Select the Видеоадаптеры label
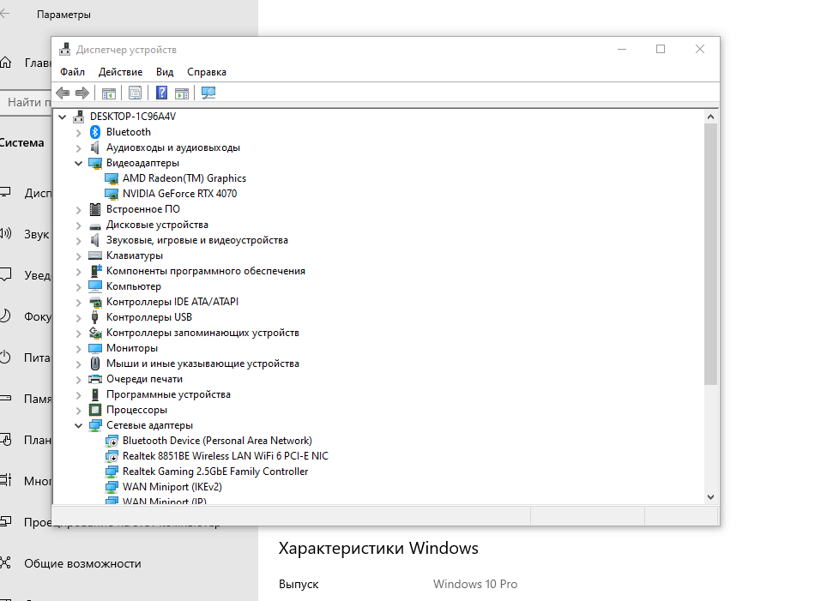The width and height of the screenshot is (833, 601). [x=142, y=163]
